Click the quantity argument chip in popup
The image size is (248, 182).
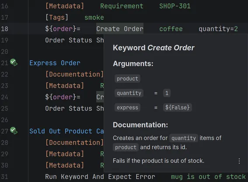[x=129, y=93]
